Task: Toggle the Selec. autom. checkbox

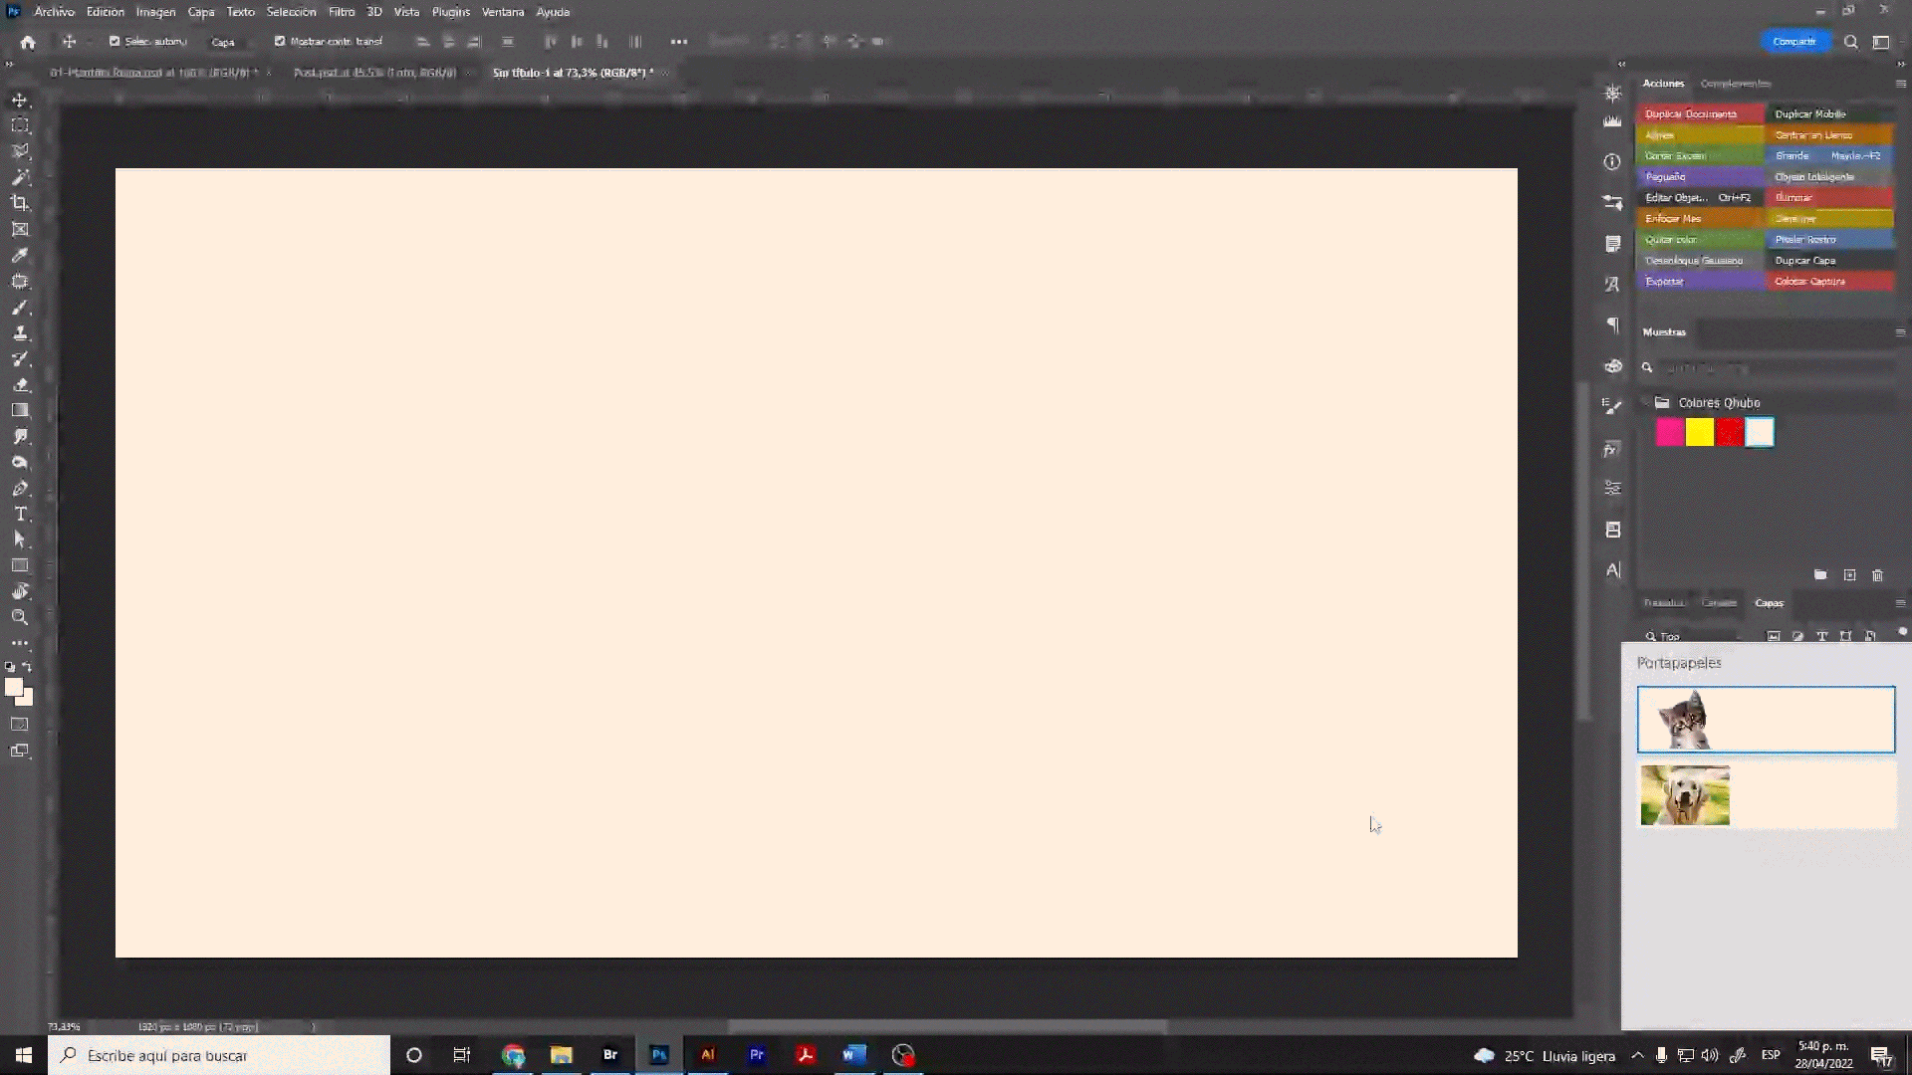Action: coord(115,42)
